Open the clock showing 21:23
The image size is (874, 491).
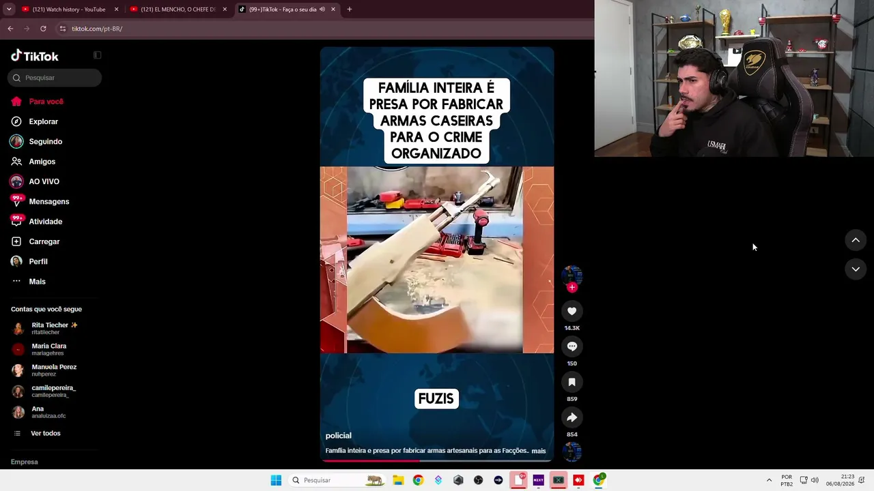tap(841, 480)
